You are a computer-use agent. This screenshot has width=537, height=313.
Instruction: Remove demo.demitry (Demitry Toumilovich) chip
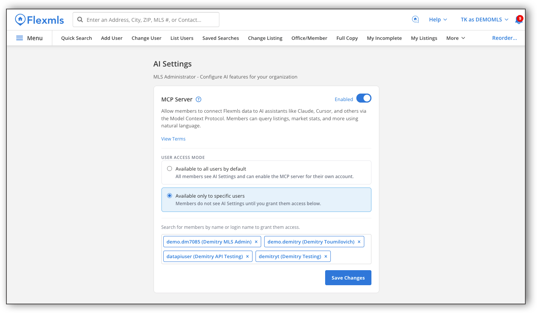coord(359,242)
